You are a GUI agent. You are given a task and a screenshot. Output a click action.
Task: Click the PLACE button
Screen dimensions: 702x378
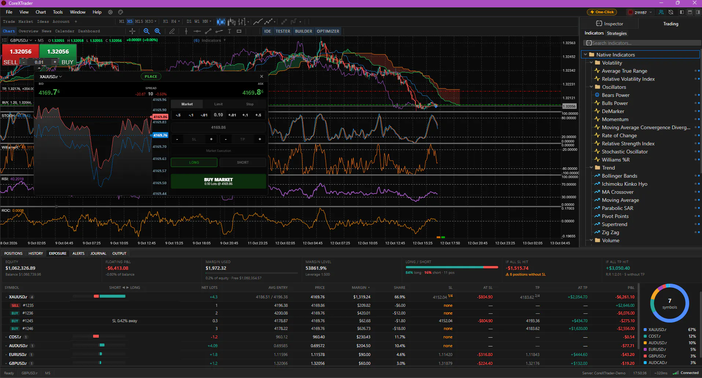tap(151, 77)
